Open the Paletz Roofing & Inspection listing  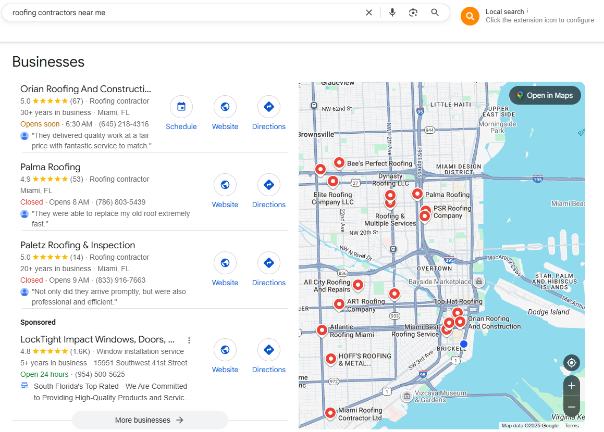click(78, 245)
